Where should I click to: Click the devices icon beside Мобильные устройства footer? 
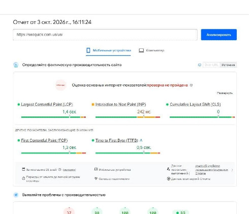(96, 169)
